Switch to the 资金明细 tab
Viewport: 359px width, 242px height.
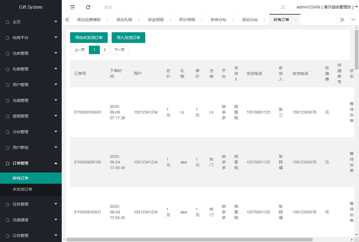click(156, 20)
